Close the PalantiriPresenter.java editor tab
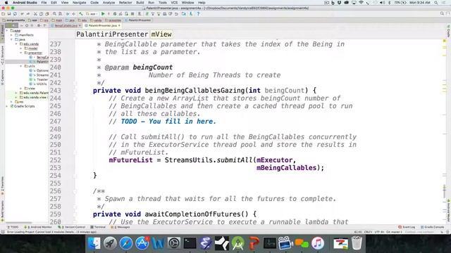 tap(119, 25)
